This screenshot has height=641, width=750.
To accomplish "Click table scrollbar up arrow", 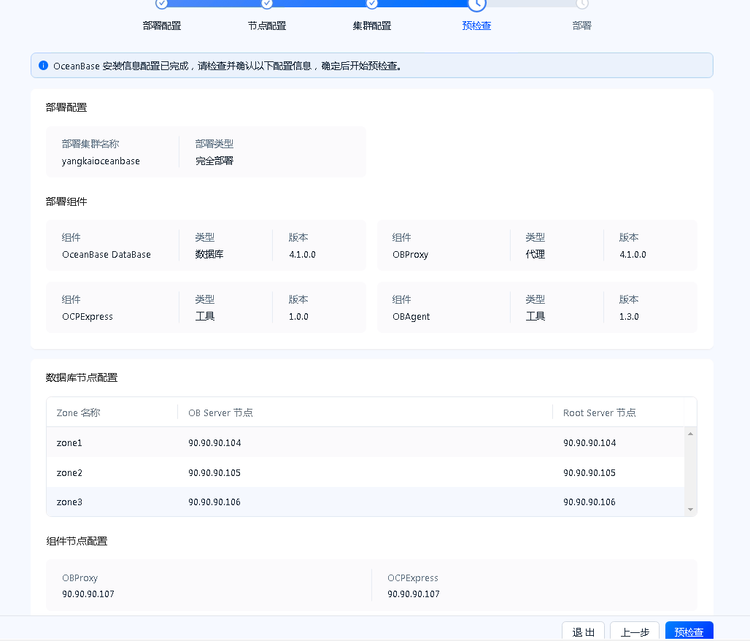I will pos(690,434).
